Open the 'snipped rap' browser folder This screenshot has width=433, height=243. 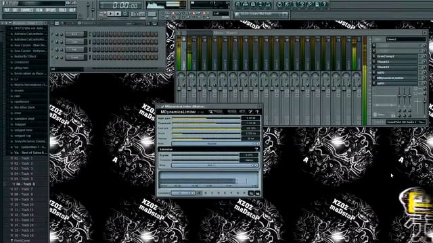[x=22, y=136]
